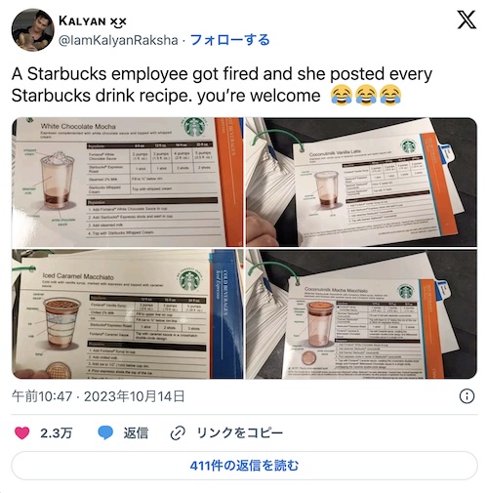Open the @IamKalyanRaksha handle
488x493 pixels.
[118, 40]
